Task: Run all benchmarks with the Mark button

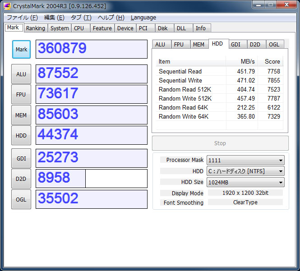Action: (22, 49)
